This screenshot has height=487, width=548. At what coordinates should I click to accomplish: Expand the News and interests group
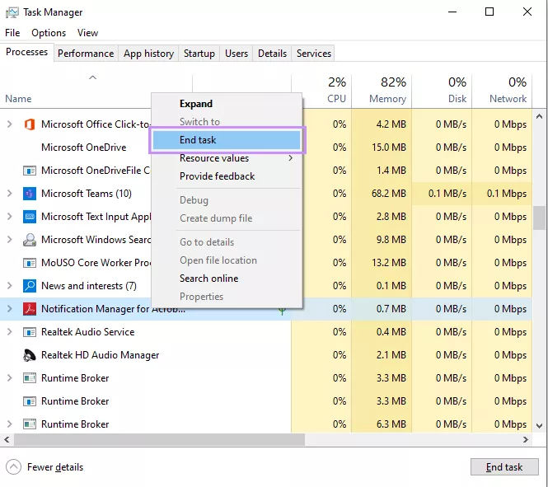(10, 286)
